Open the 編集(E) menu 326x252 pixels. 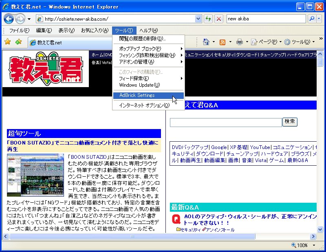pyautogui.click(x=44, y=31)
